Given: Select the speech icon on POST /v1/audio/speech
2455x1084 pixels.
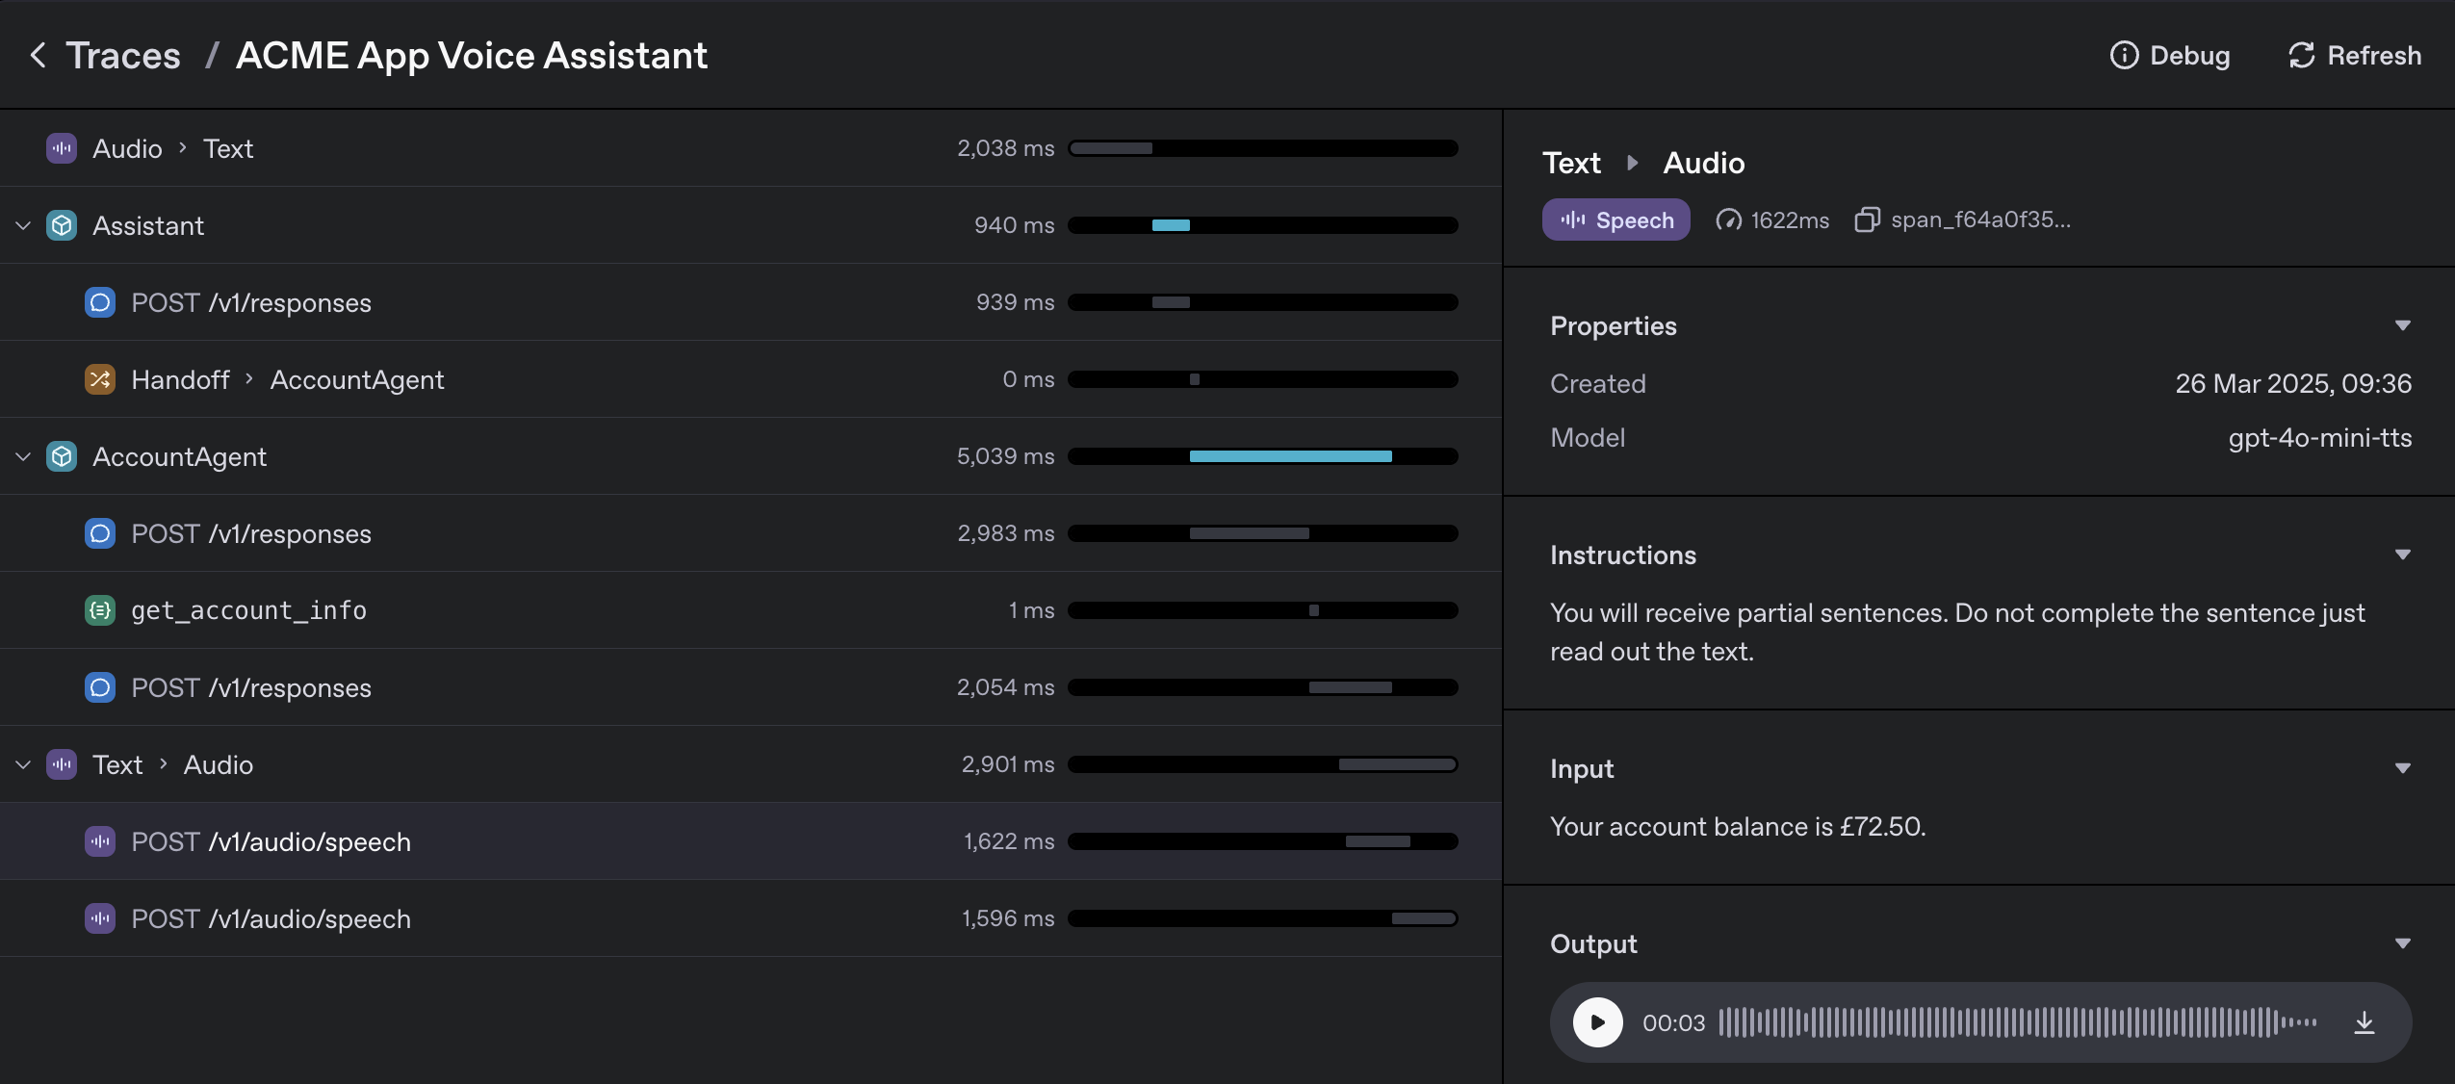Looking at the screenshot, I should [99, 840].
